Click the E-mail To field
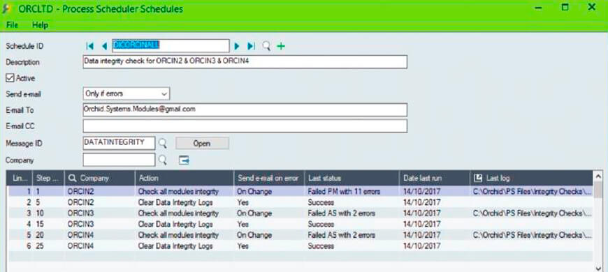Viewport: 608px width, 272px height. 245,109
